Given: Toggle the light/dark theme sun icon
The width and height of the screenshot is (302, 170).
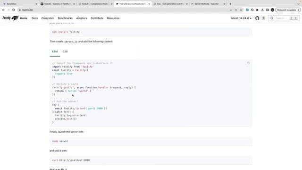Looking at the screenshot, I should point(263,18).
